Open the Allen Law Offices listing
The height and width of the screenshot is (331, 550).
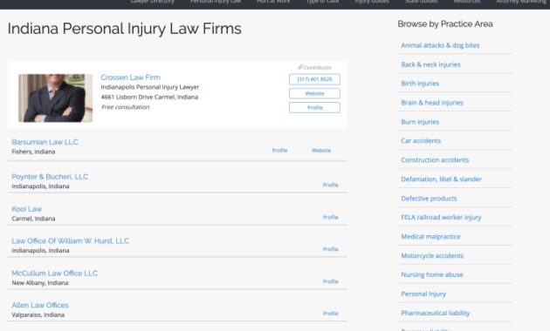[40, 305]
